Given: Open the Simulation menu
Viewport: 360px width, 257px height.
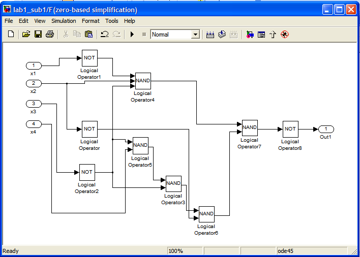Looking at the screenshot, I should click(x=64, y=21).
